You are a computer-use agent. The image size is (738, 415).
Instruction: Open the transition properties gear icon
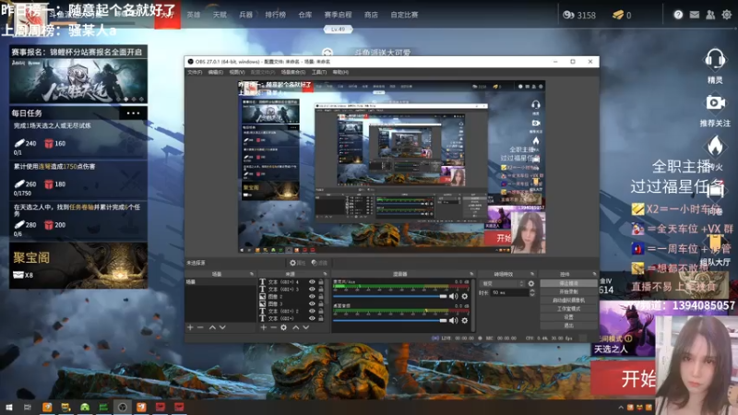tap(531, 283)
